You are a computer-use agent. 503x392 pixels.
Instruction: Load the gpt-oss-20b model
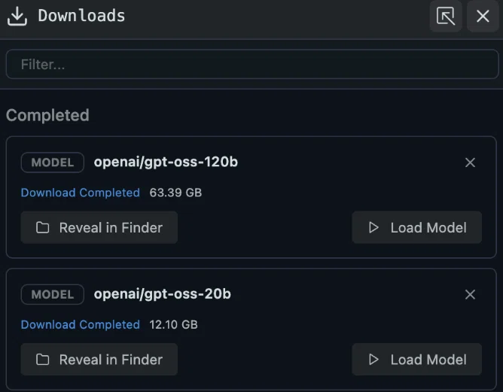click(x=416, y=360)
